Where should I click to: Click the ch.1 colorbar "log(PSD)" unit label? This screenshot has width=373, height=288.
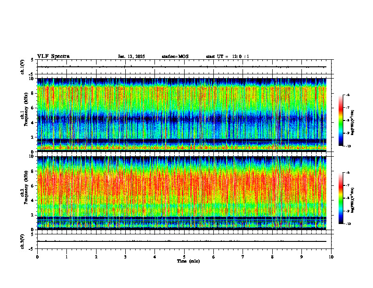coord(353,122)
